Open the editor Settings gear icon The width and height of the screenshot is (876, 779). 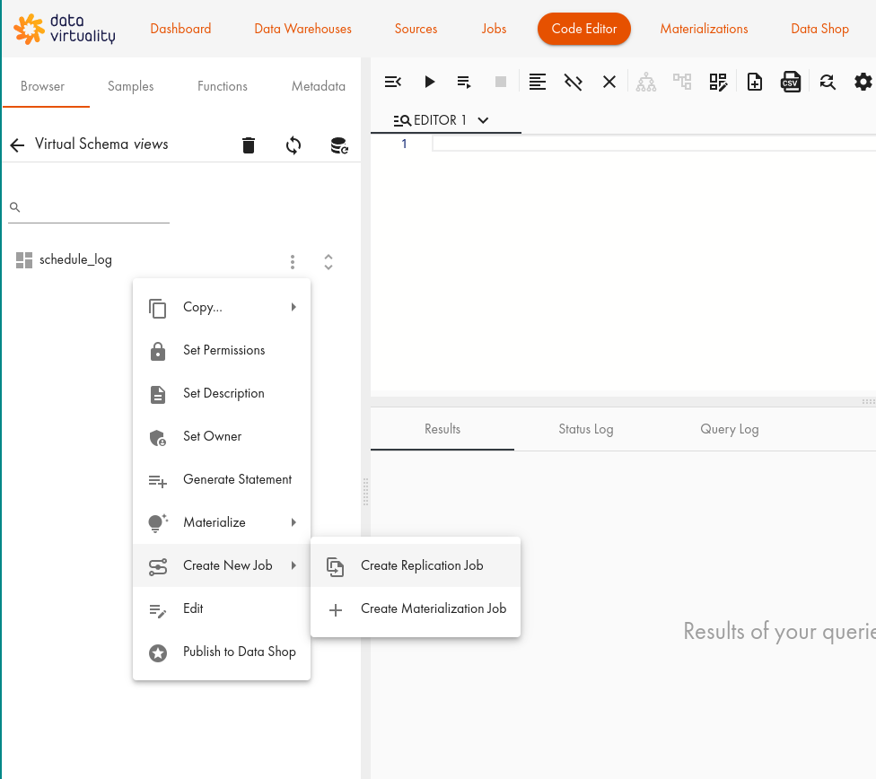click(x=862, y=81)
